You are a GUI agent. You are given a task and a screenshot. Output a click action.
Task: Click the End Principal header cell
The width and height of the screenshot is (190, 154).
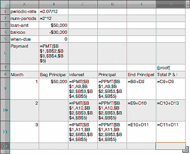point(142,75)
